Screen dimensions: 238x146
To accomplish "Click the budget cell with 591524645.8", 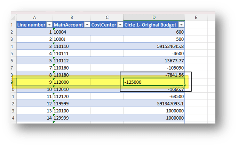I will coord(154,46).
